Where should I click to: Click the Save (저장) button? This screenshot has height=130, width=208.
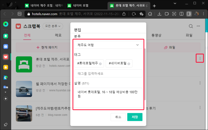point(135,117)
